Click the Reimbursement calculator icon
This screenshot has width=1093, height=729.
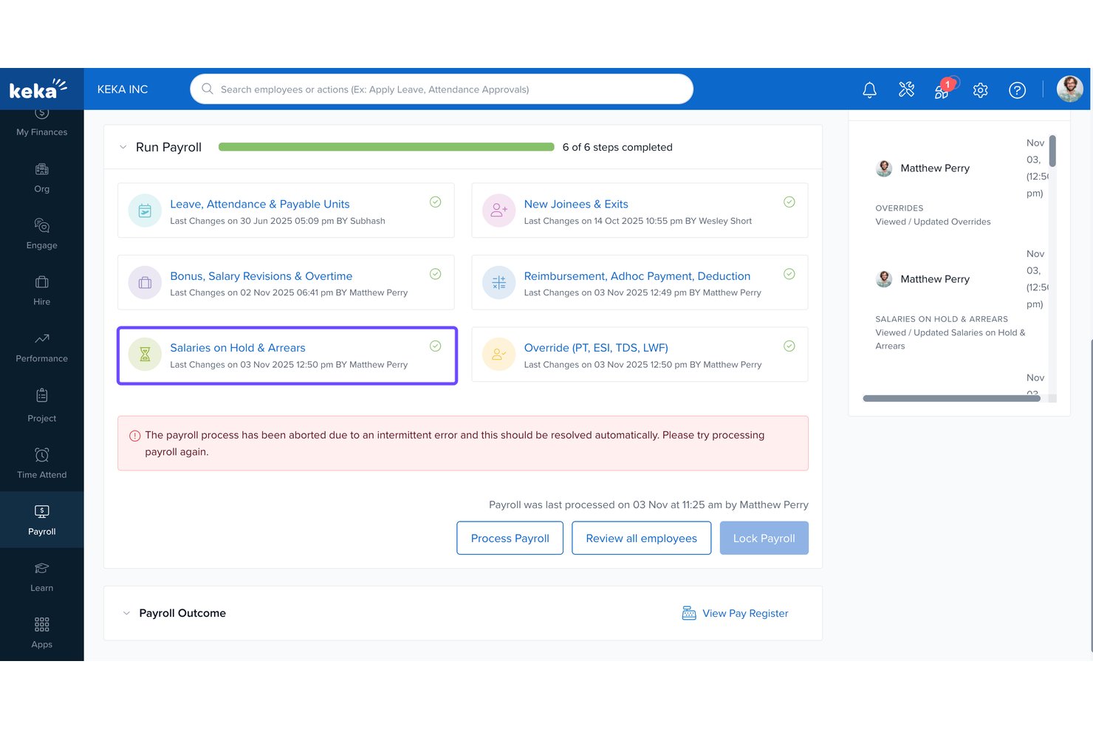[499, 282]
